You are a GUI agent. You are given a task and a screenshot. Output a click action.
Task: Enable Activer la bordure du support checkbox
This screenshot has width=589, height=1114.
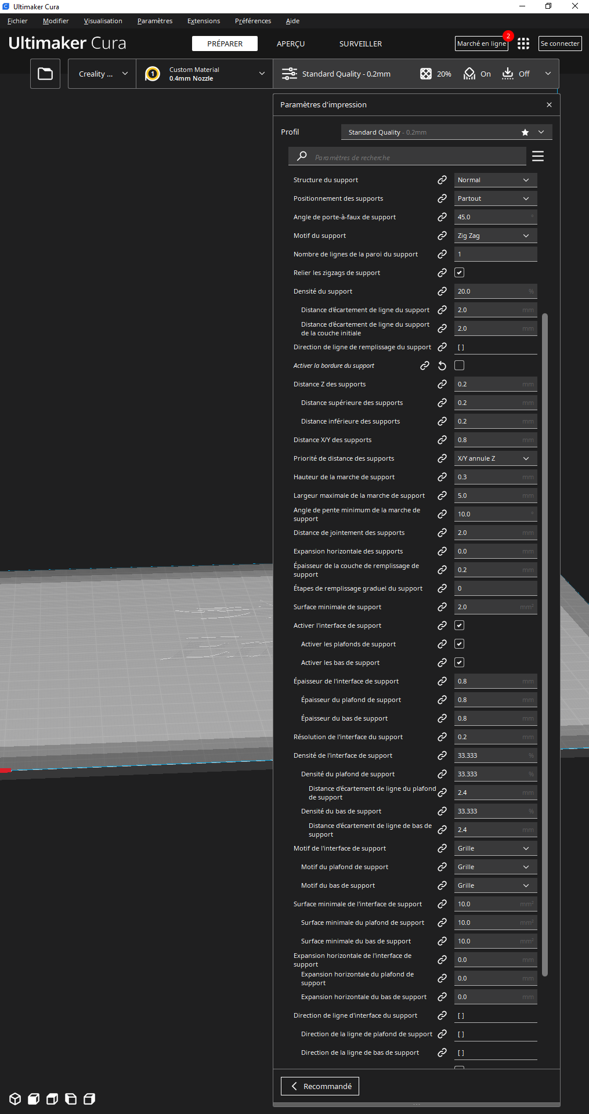click(459, 366)
